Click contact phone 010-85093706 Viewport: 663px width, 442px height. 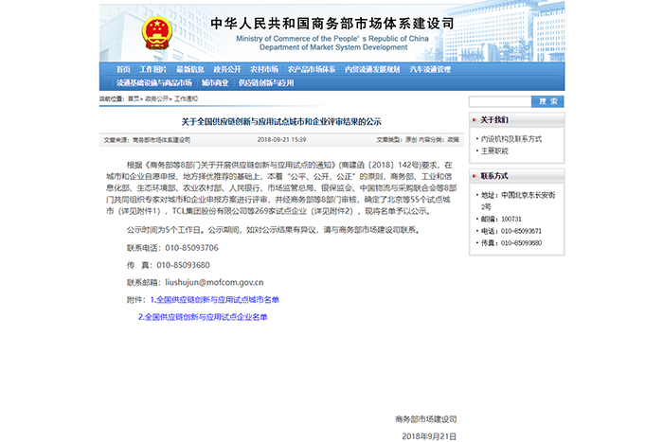[191, 248]
